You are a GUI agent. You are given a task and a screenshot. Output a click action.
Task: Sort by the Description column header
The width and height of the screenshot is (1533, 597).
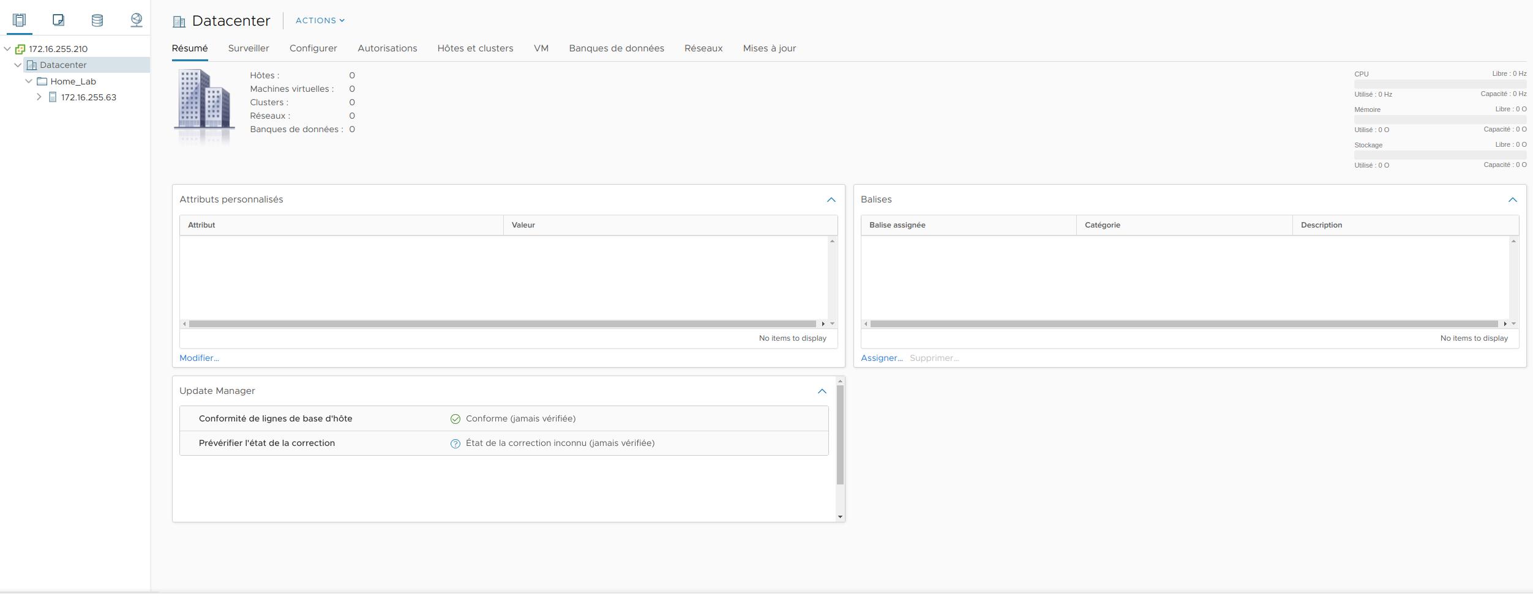pyautogui.click(x=1406, y=225)
